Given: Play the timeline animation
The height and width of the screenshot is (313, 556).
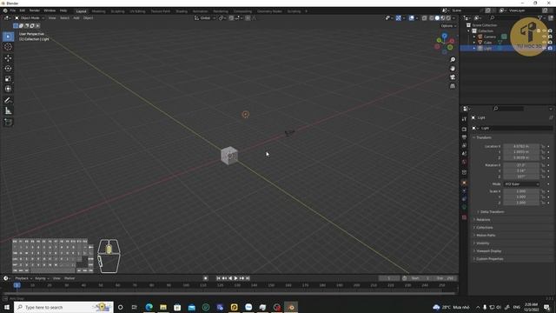Looking at the screenshot, I should 235,278.
